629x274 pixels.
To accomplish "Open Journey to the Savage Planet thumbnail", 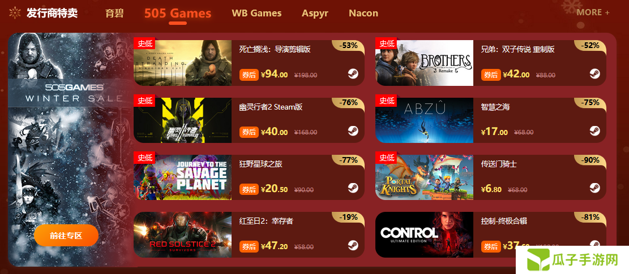I will pyautogui.click(x=182, y=177).
